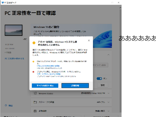Toggle the On switch
The height and width of the screenshot is (117, 156).
pos(99,79)
